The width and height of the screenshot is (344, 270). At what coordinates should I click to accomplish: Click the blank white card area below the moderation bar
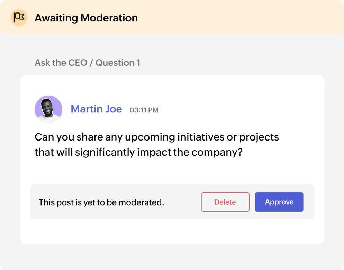coord(172,232)
